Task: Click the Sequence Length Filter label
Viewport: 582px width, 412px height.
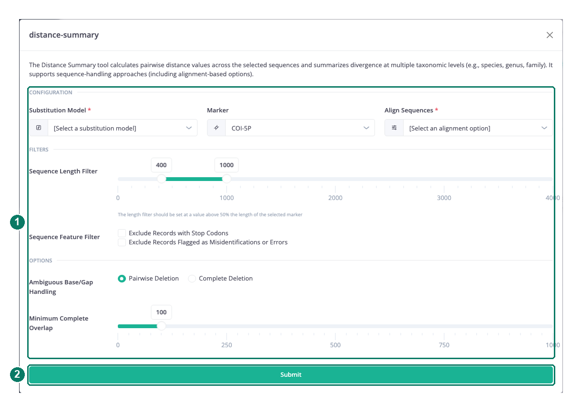Action: tap(63, 171)
